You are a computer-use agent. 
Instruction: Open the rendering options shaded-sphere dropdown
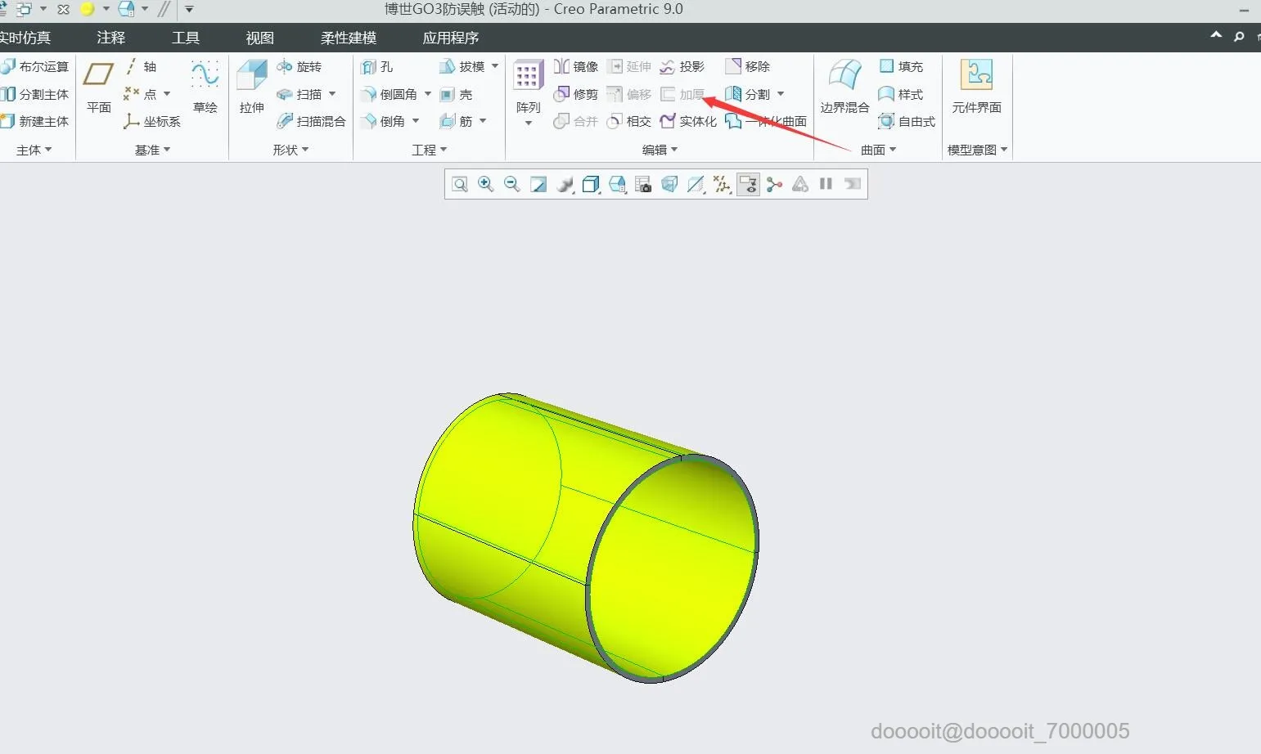pos(565,184)
